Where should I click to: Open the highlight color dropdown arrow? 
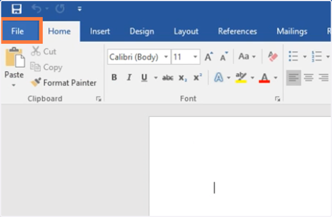[252, 78]
